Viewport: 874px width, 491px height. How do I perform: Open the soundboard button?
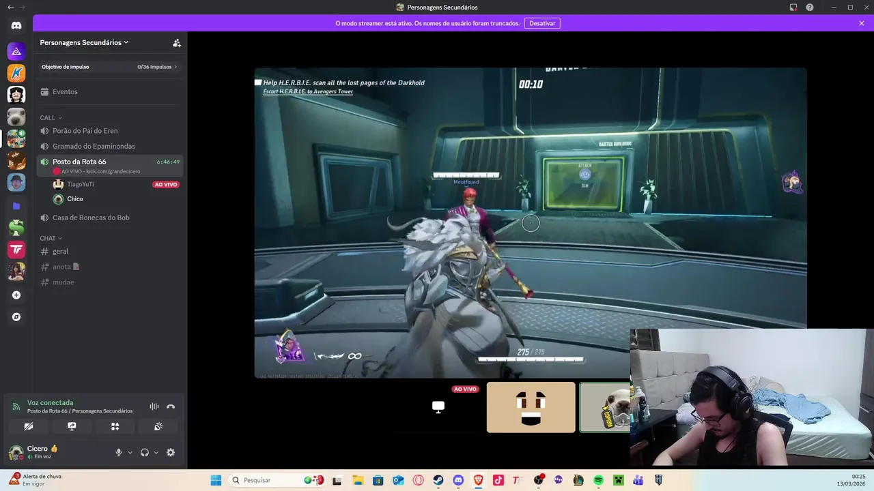click(x=158, y=426)
